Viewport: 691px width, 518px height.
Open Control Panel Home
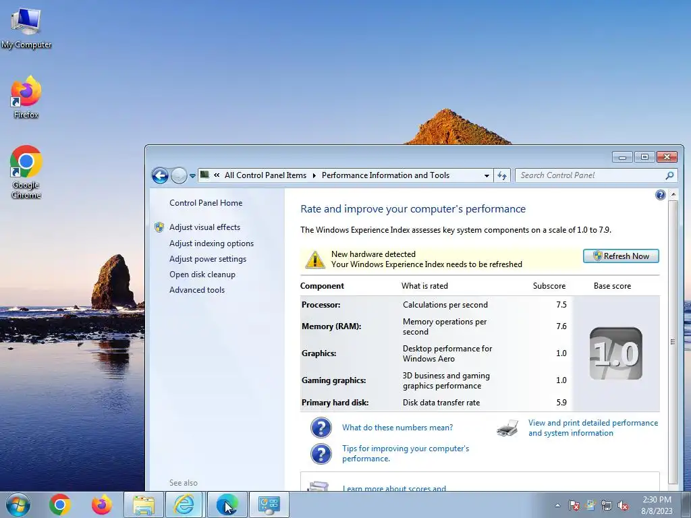pos(206,203)
